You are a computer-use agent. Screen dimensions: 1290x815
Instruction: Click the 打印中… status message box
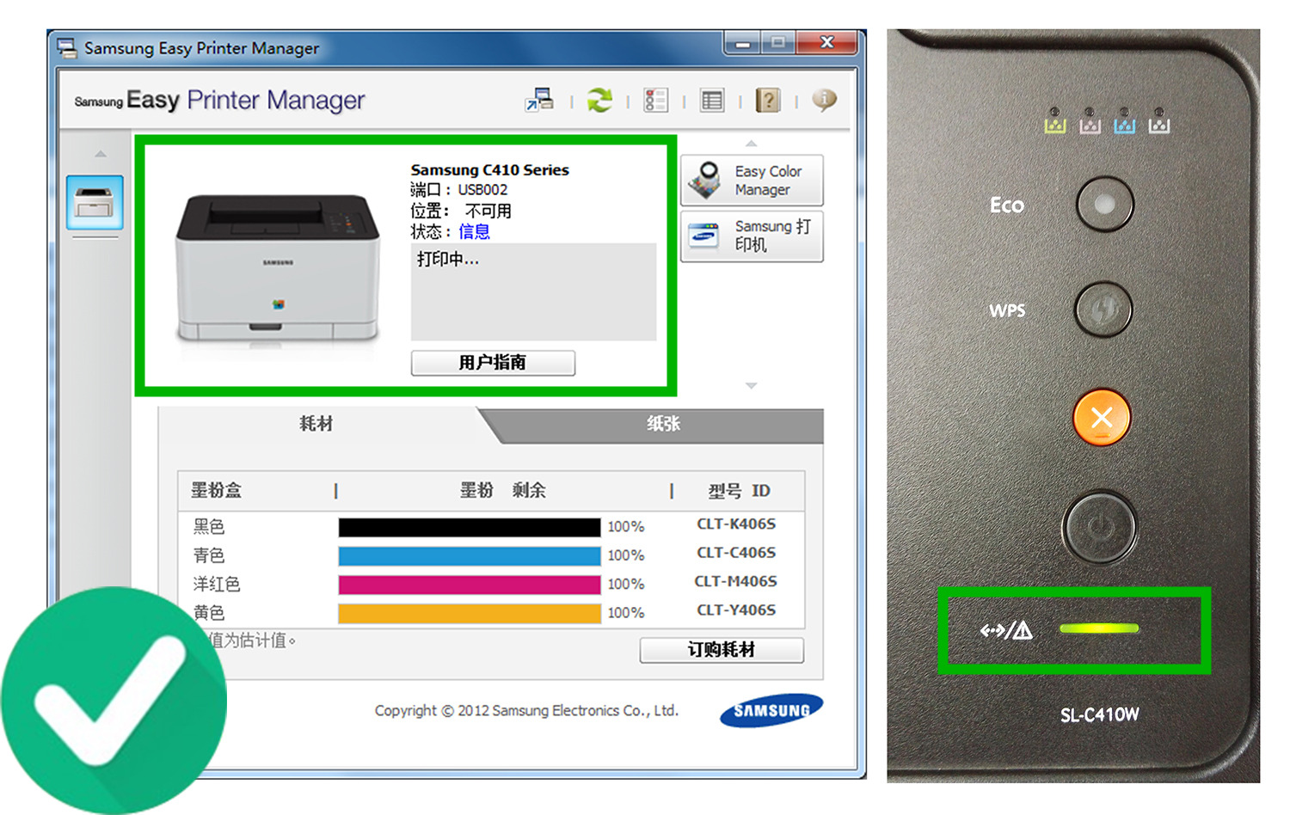click(533, 292)
